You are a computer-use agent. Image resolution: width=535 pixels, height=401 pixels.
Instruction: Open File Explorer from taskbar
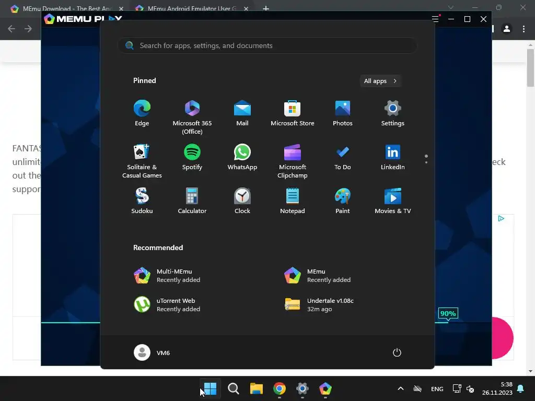point(256,388)
